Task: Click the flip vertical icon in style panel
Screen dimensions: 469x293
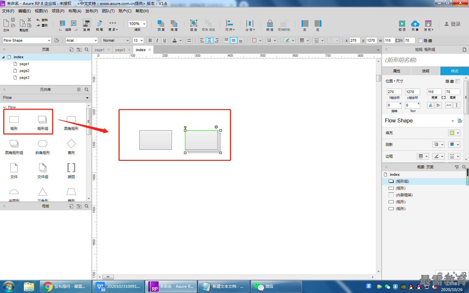Action: click(x=438, y=105)
